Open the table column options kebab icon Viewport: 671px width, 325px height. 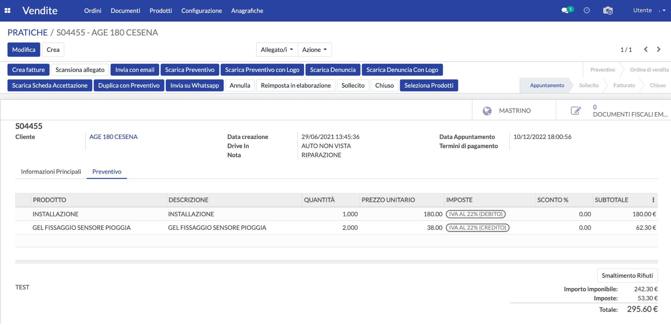(x=653, y=200)
